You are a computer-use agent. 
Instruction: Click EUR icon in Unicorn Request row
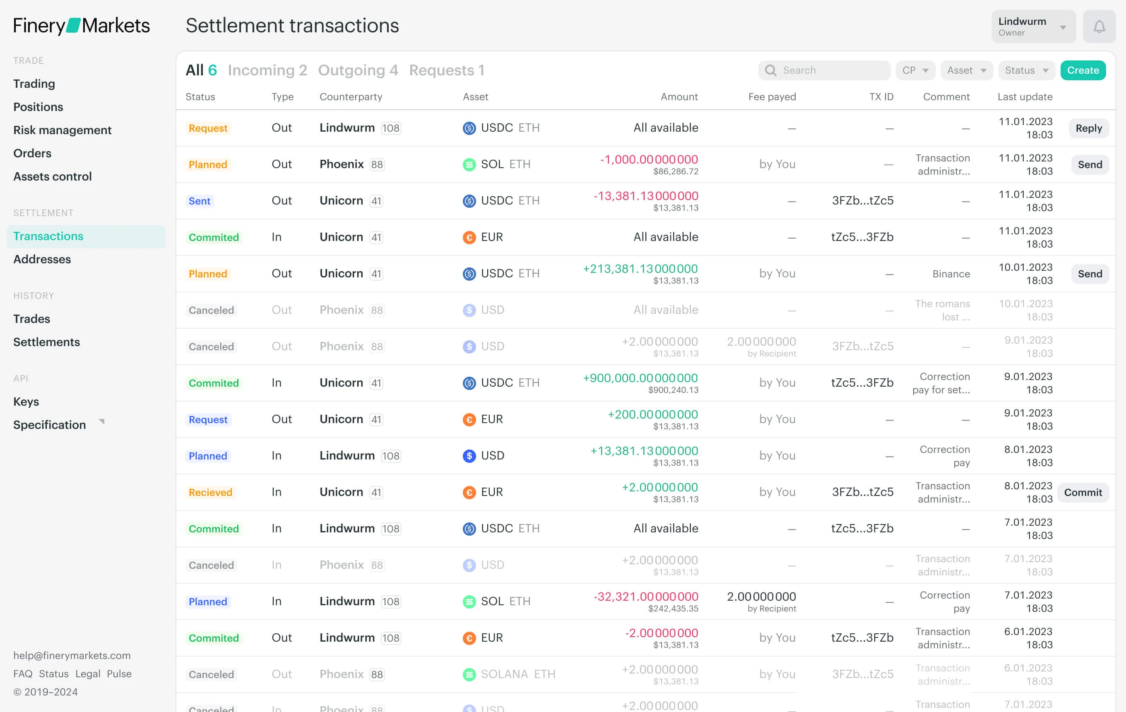(469, 419)
